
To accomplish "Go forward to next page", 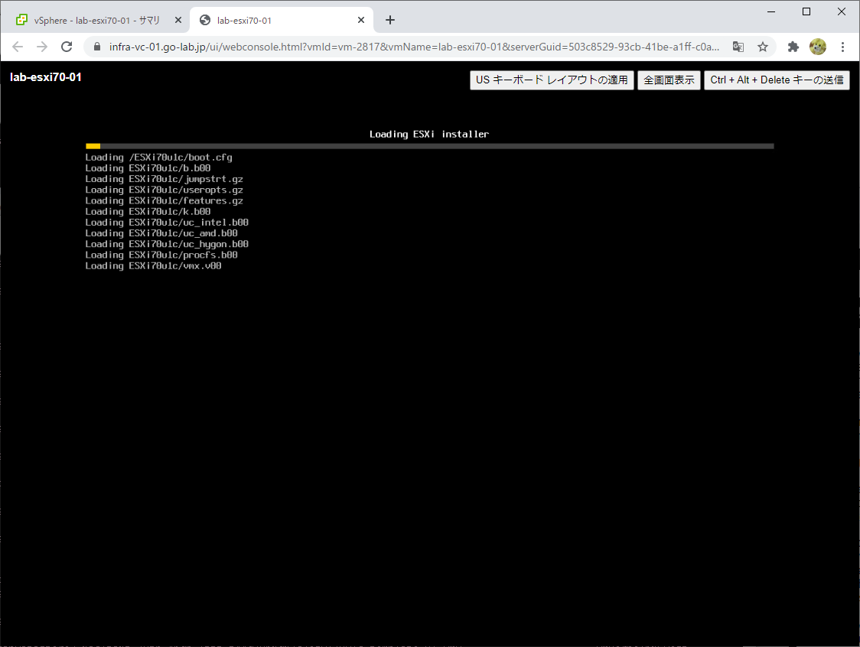I will pyautogui.click(x=42, y=47).
